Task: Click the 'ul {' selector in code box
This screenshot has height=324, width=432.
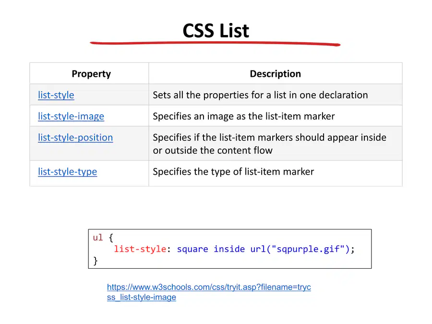Action: pos(103,238)
